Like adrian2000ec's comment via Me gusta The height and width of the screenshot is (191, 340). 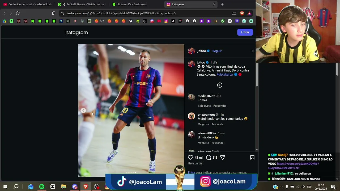(203, 143)
